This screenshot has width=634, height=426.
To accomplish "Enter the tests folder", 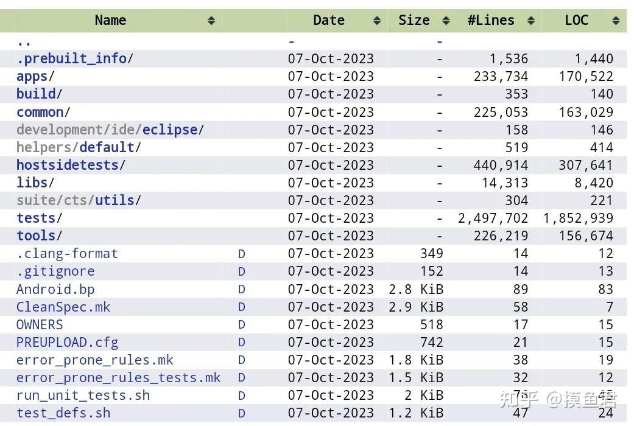I will coord(36,218).
